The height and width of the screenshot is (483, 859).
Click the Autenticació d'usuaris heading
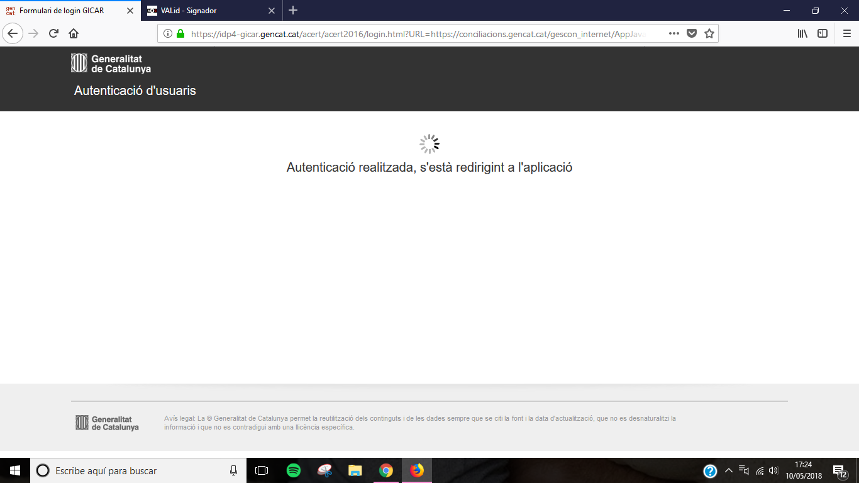(135, 91)
